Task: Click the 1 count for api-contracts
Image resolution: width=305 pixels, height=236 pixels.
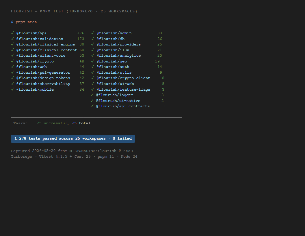Action: pos(165,106)
